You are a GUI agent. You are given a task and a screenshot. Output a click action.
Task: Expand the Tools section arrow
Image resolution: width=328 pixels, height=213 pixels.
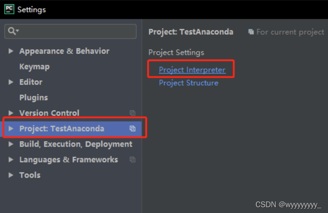(11, 175)
